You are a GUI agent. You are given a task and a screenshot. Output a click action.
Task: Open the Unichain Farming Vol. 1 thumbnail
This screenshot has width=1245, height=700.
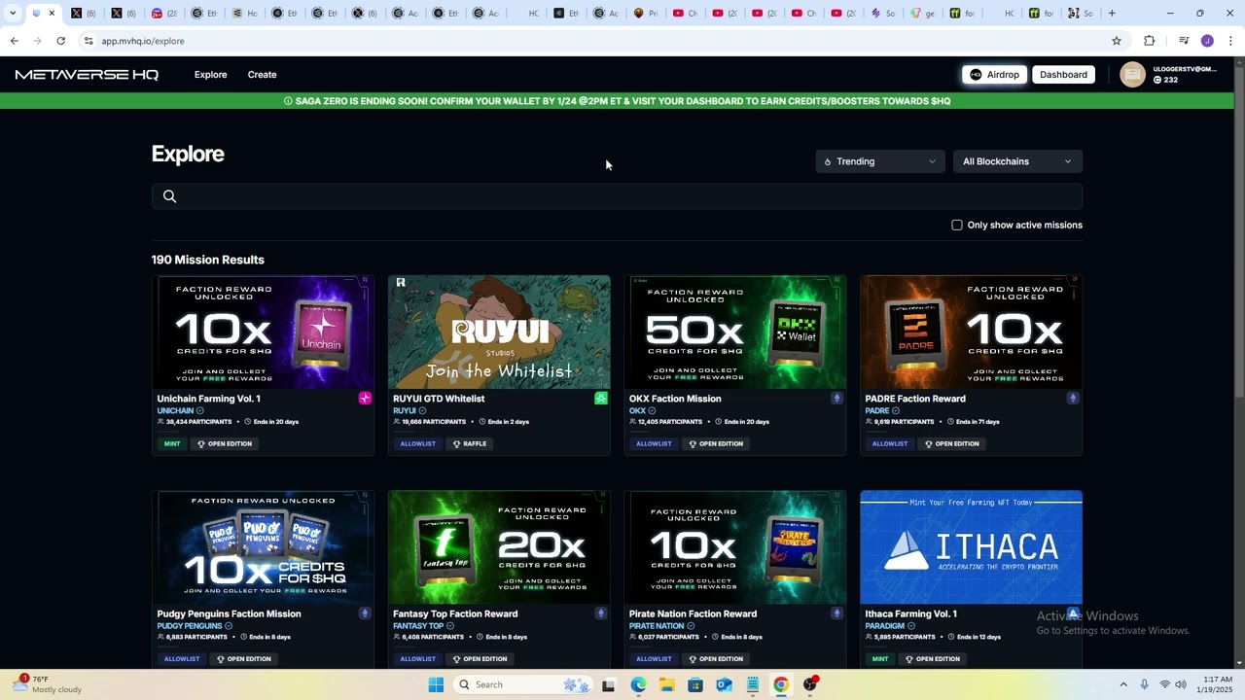(x=263, y=332)
